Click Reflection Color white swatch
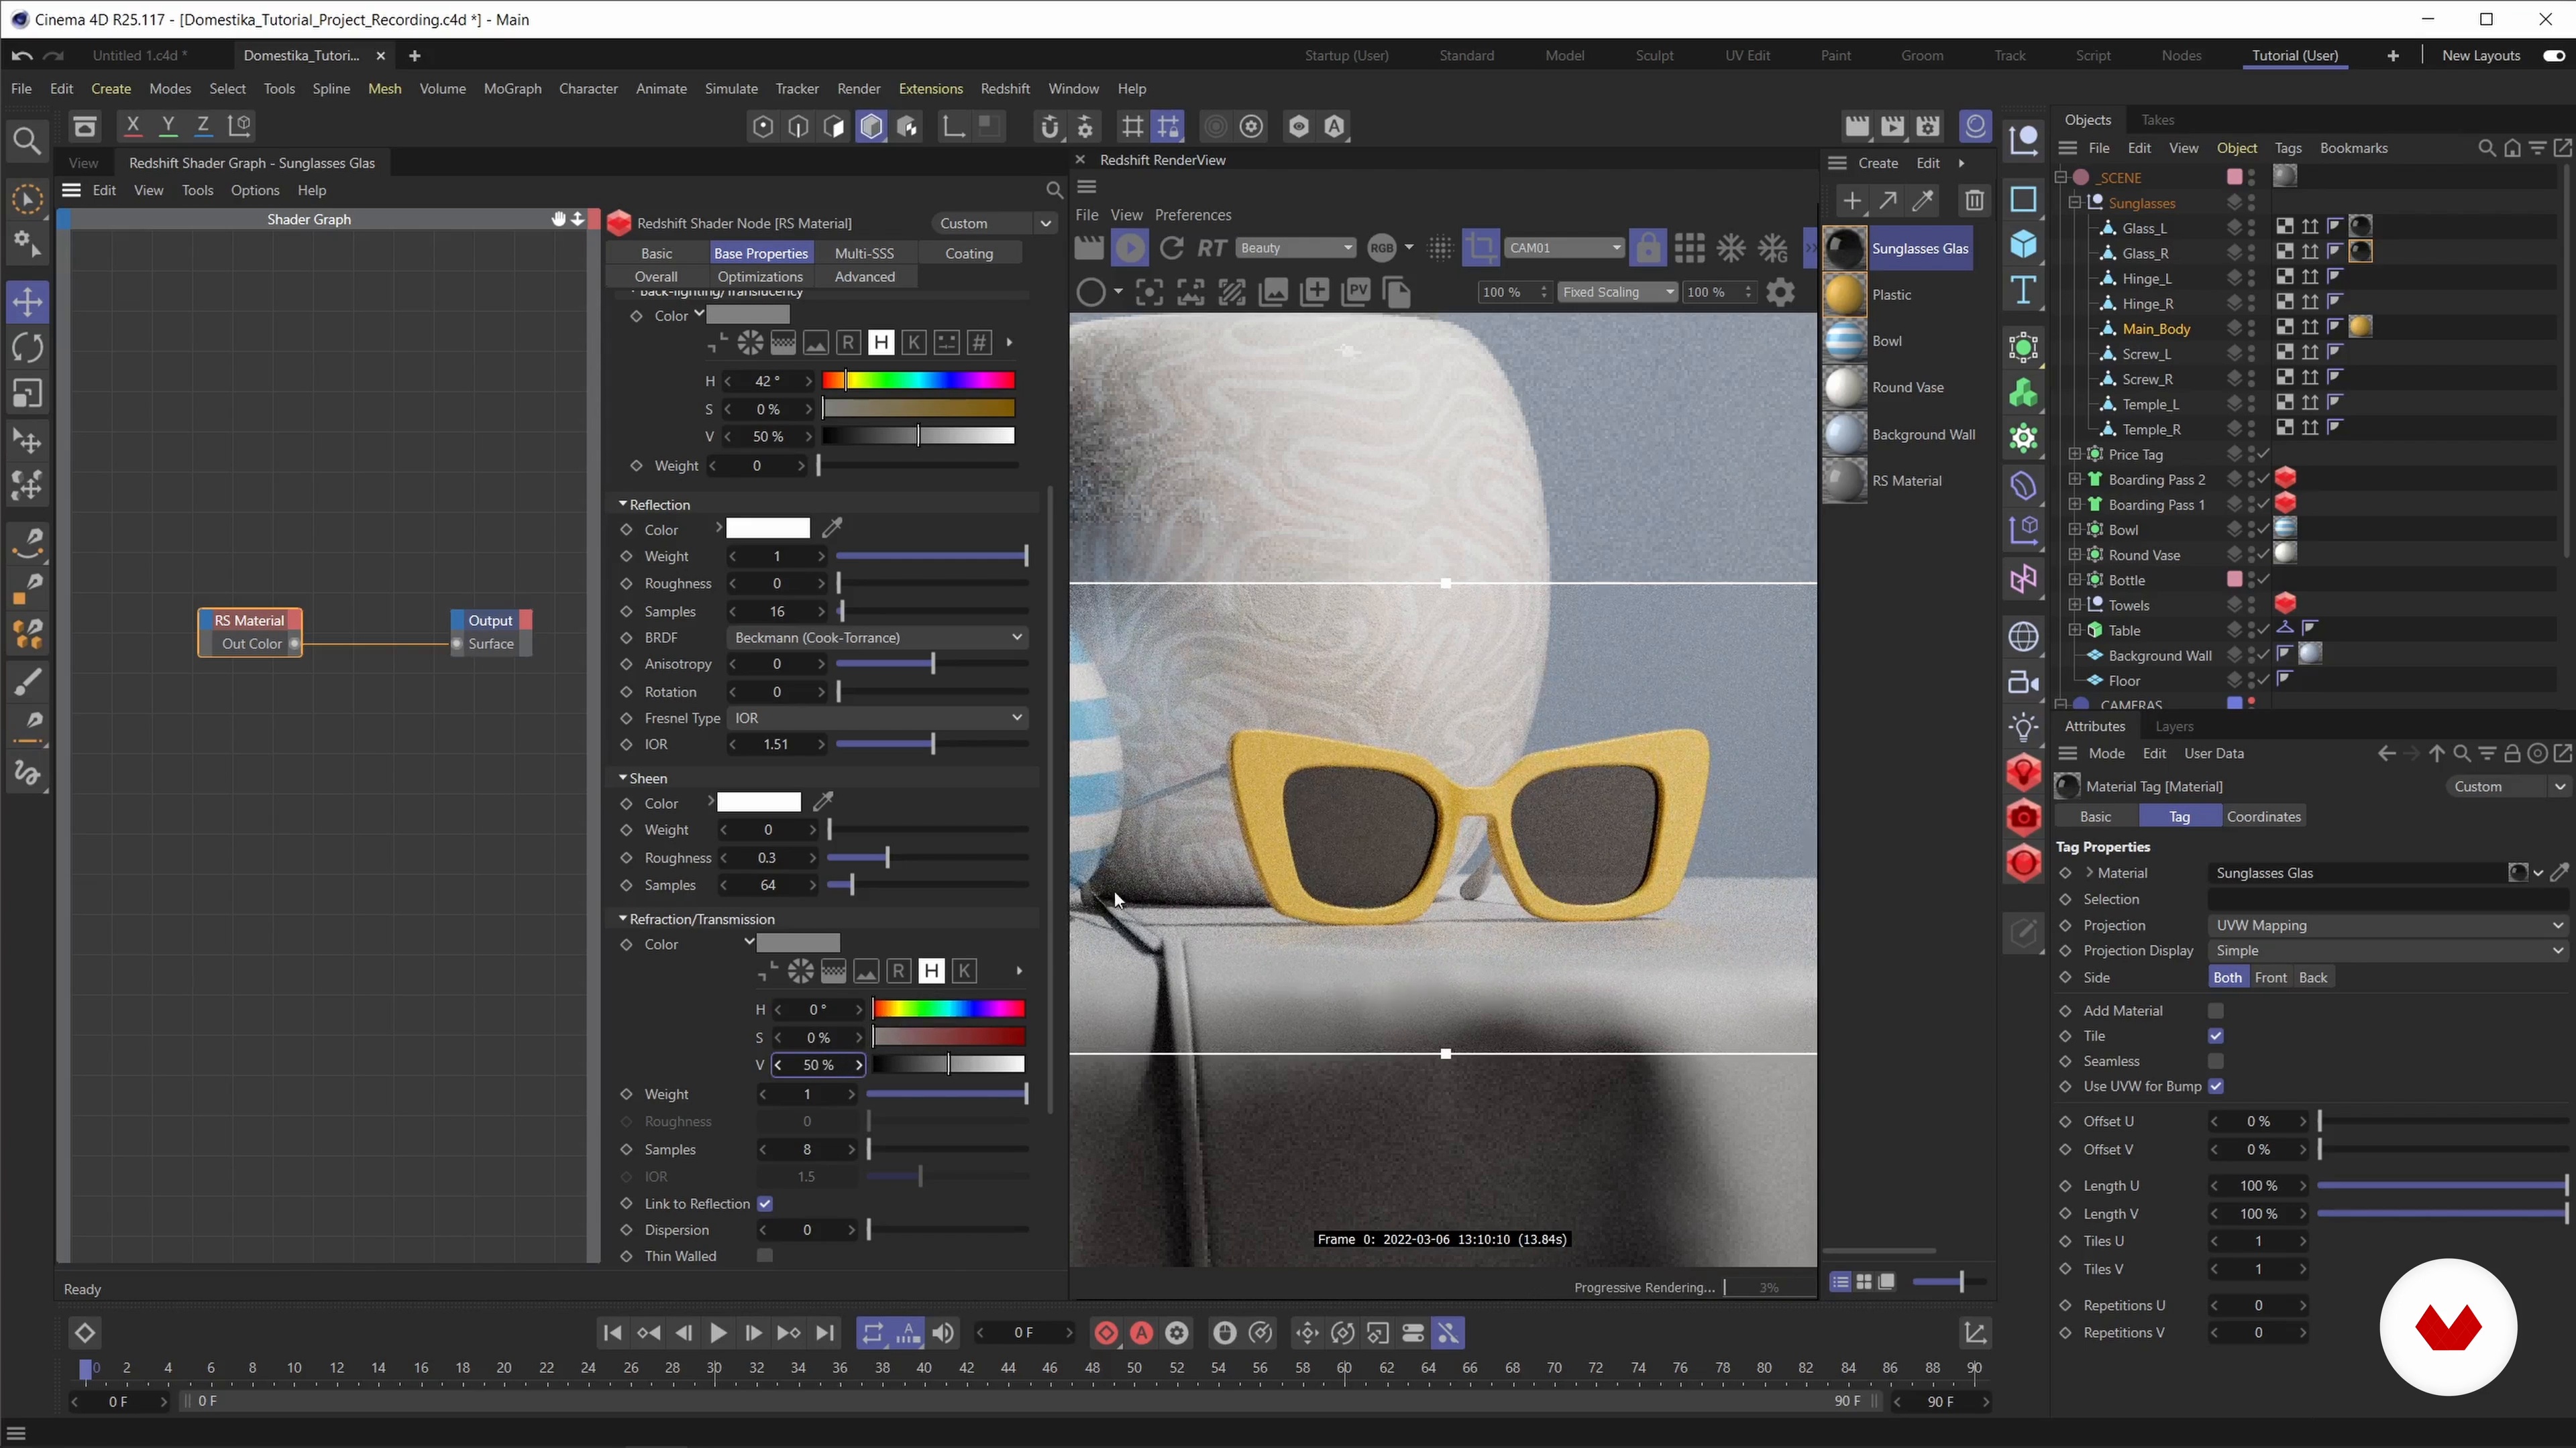 tap(768, 530)
